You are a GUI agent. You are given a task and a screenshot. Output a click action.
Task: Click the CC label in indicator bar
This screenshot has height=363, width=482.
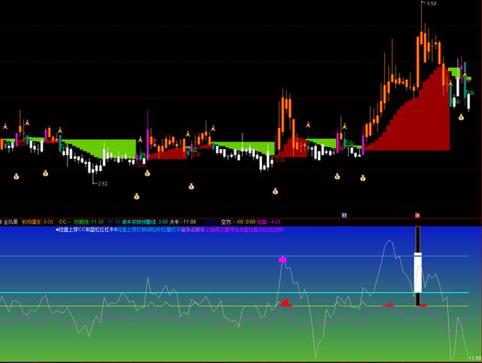pyautogui.click(x=64, y=221)
